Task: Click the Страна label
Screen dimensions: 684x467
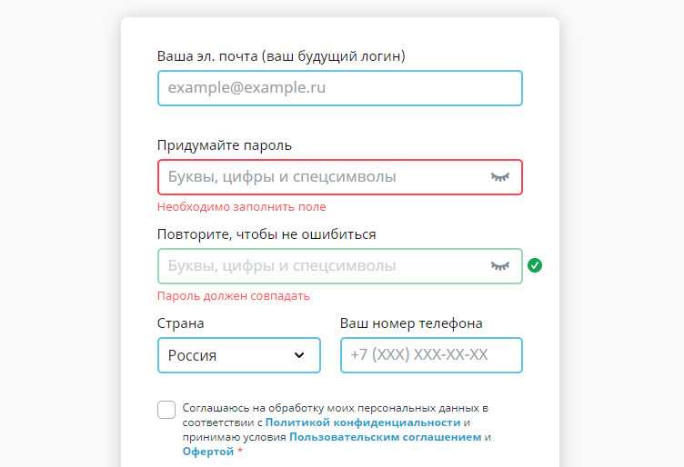Action: click(x=181, y=323)
